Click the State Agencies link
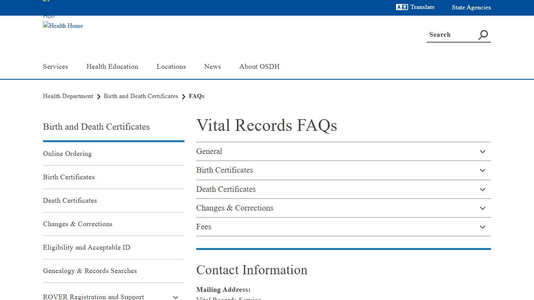 pos(471,7)
